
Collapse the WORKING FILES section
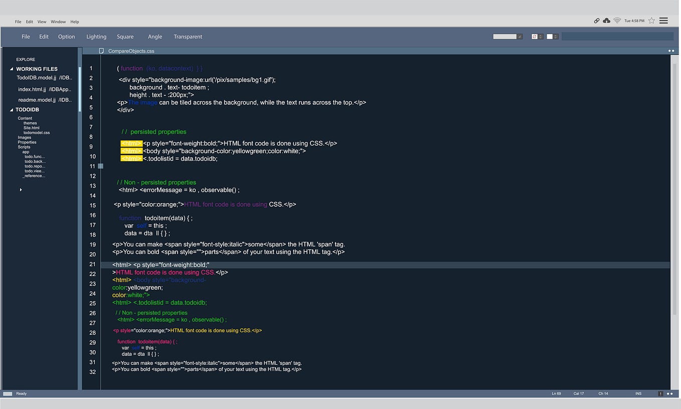12,69
